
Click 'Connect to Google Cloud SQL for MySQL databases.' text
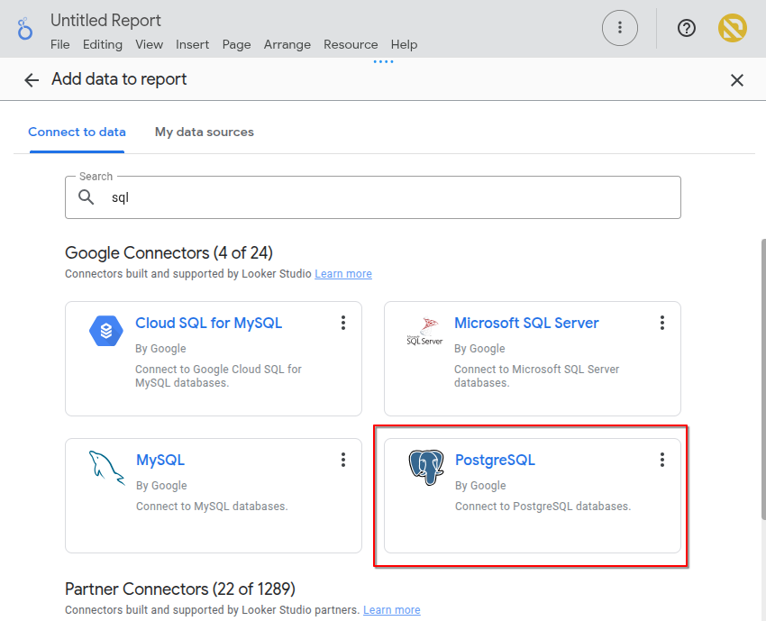click(x=218, y=376)
